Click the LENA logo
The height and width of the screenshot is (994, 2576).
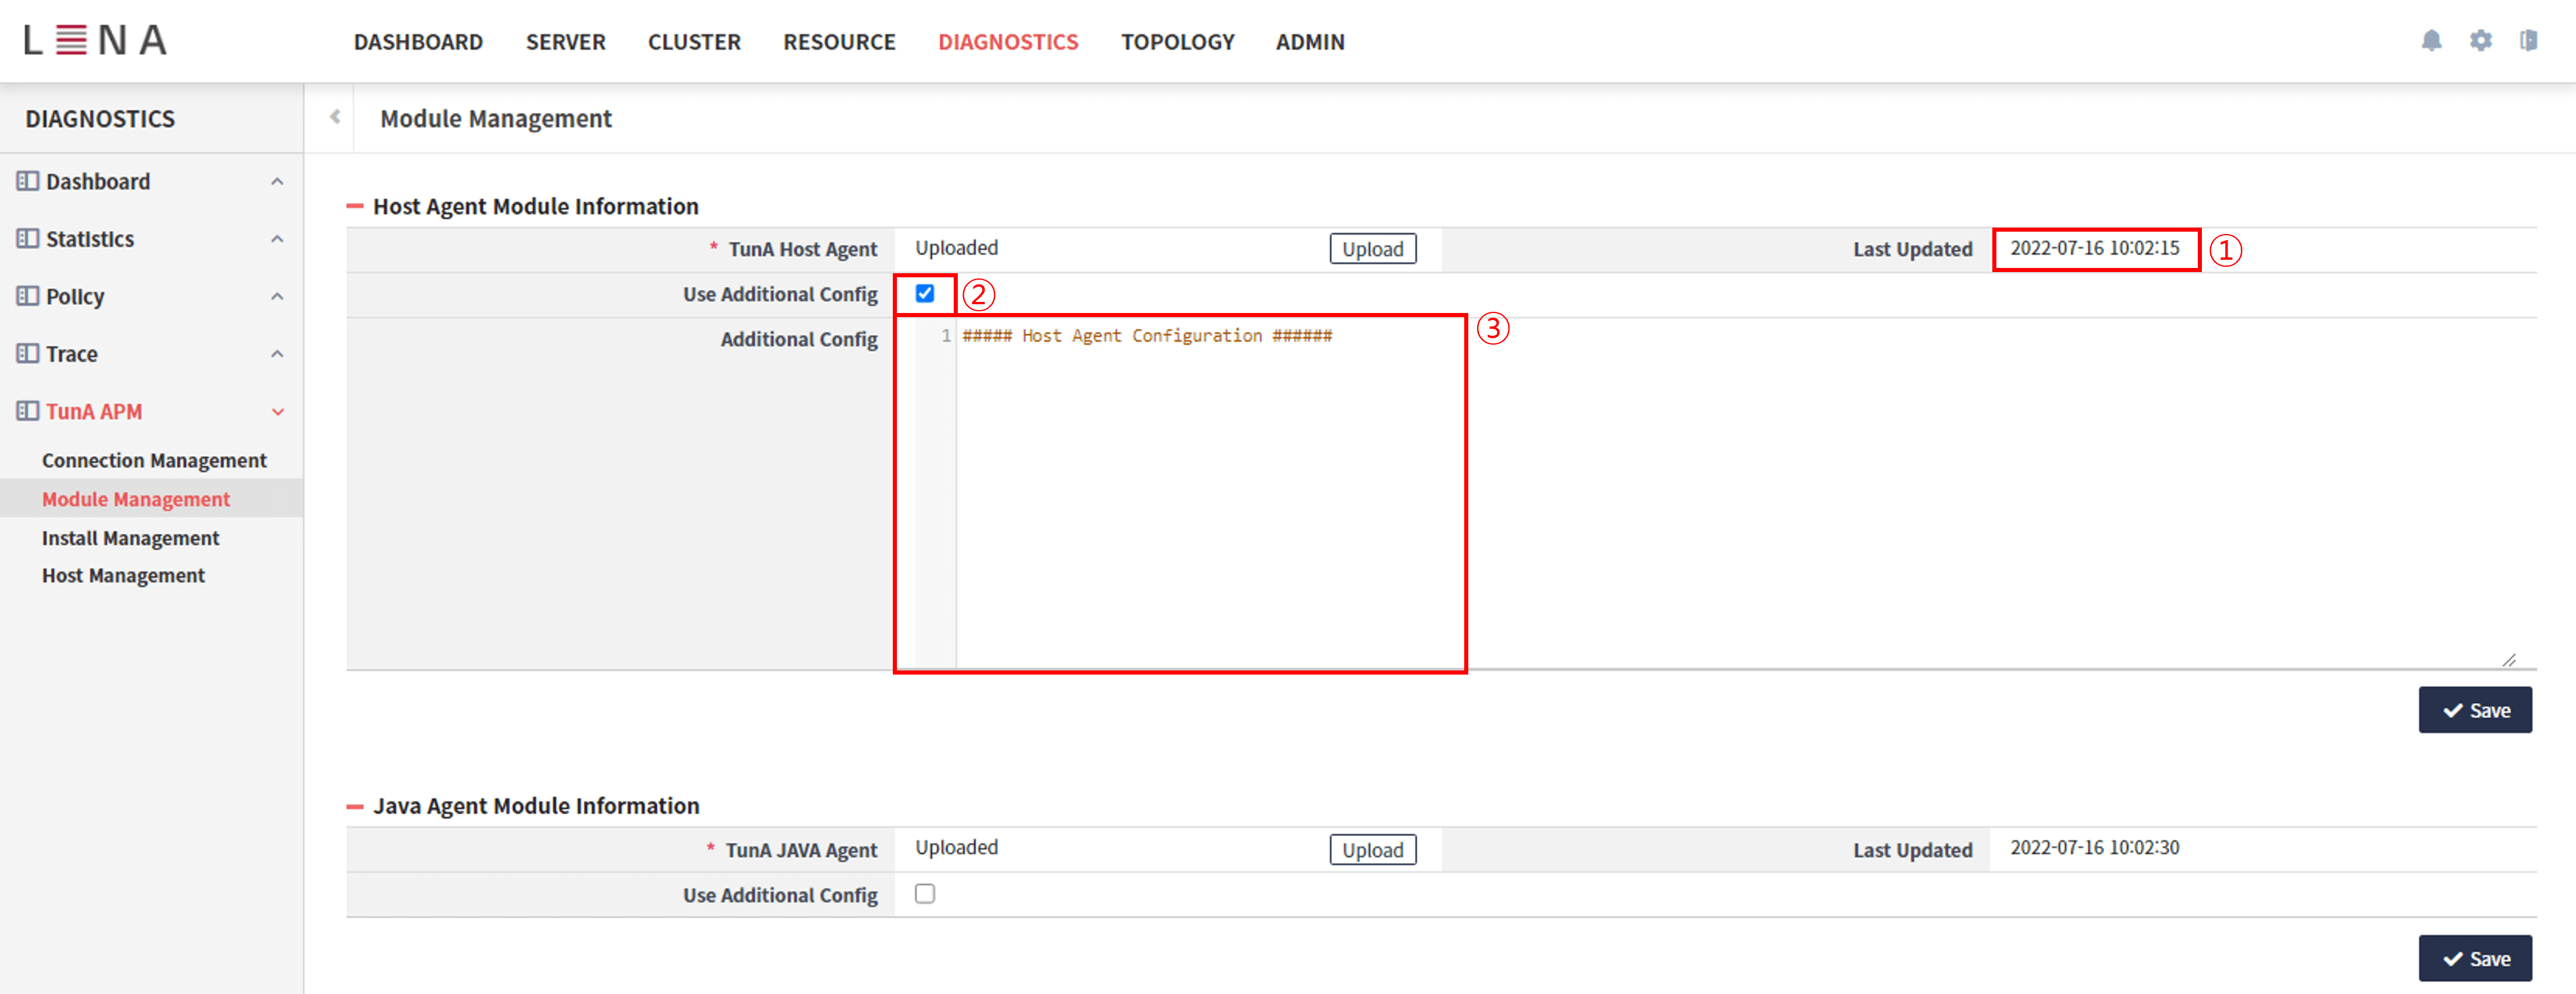click(x=96, y=40)
